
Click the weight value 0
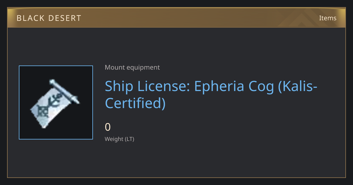(108, 127)
